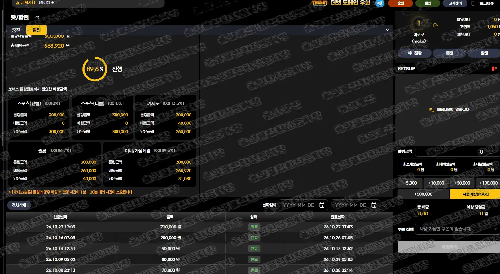Add +50,000 to the bet amount

click(x=462, y=183)
